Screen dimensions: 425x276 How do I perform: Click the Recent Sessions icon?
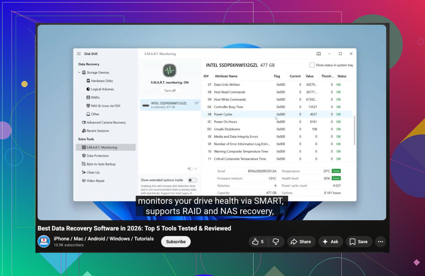click(x=84, y=131)
